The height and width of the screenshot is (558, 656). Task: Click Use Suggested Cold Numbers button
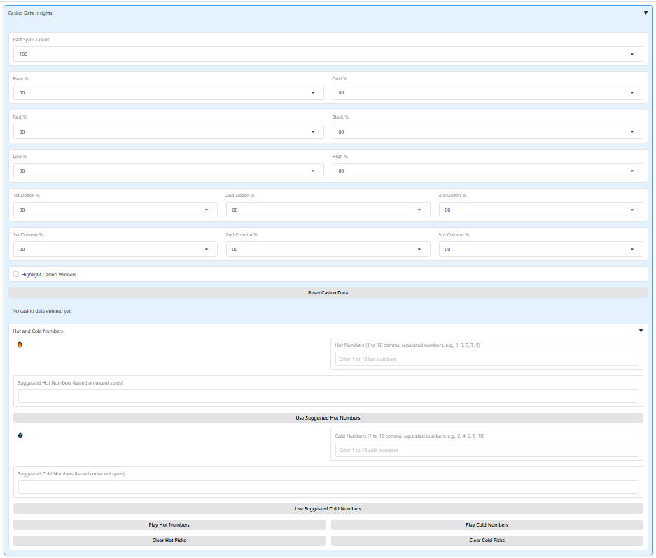(x=328, y=508)
